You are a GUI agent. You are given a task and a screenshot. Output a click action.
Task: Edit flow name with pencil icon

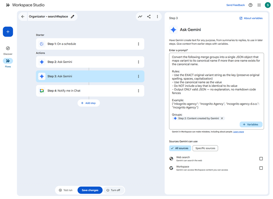(73, 17)
